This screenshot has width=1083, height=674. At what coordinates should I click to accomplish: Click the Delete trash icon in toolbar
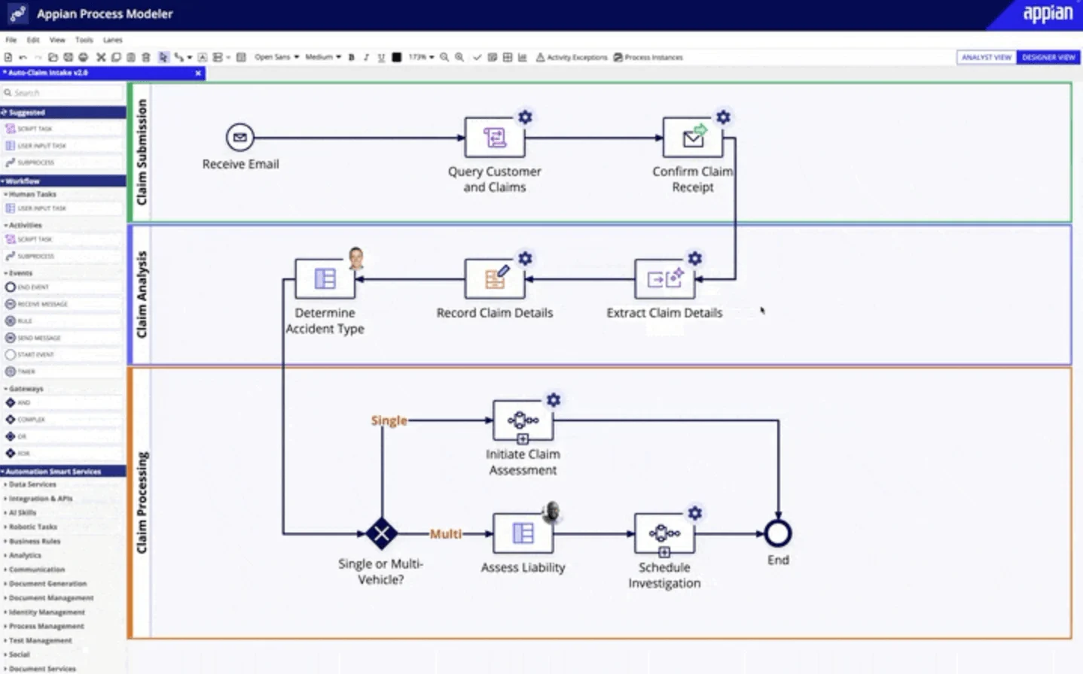click(145, 57)
